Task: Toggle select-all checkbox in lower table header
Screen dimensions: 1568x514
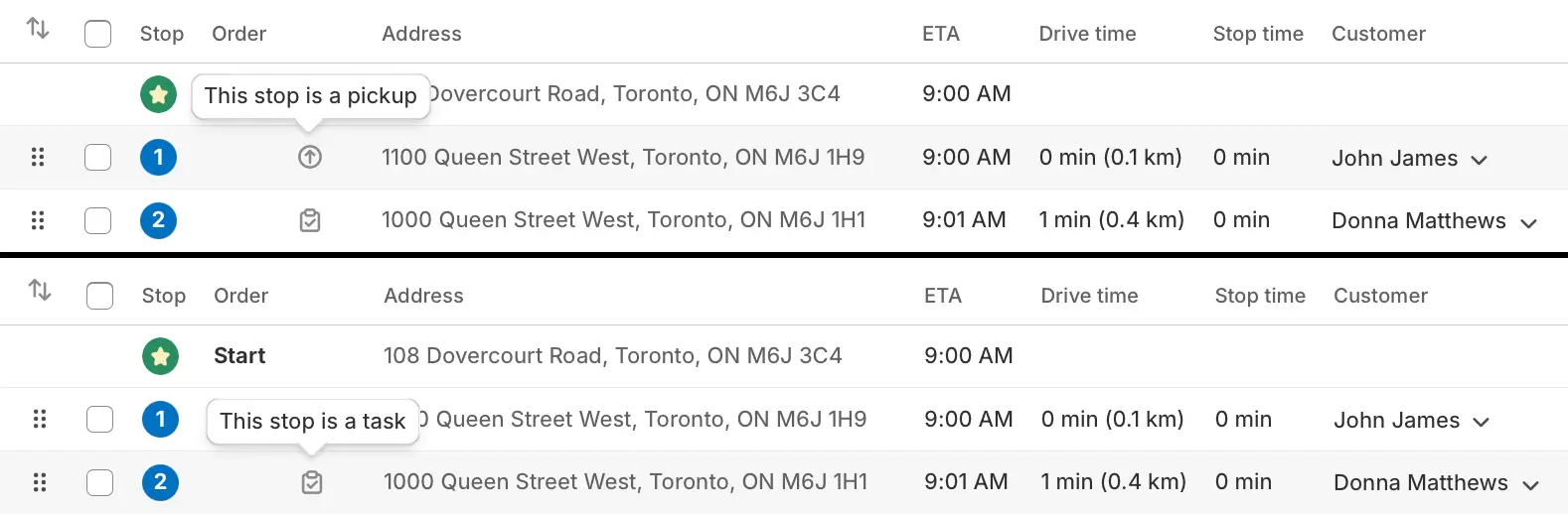Action: pos(100,296)
